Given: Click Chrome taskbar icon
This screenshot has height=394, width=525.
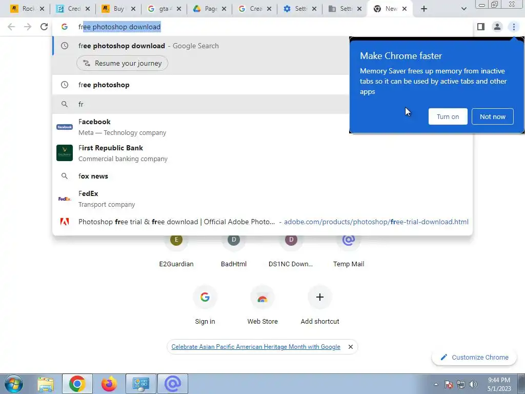Looking at the screenshot, I should coord(77,384).
